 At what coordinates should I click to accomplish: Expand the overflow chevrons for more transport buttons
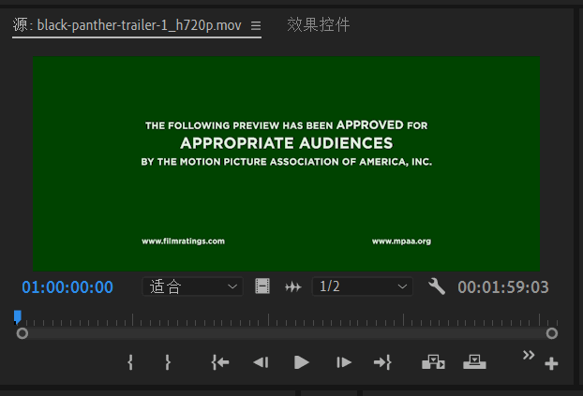528,355
